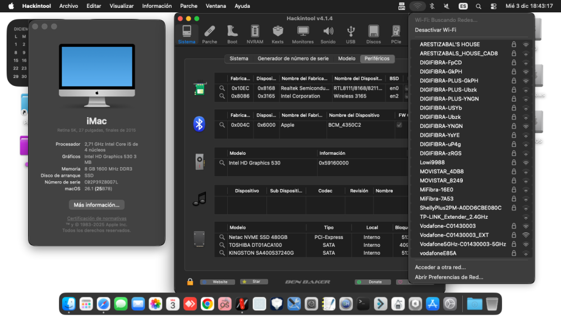Open the Sistema toolbar section
Screen dimensions: 561x317
(x=187, y=34)
